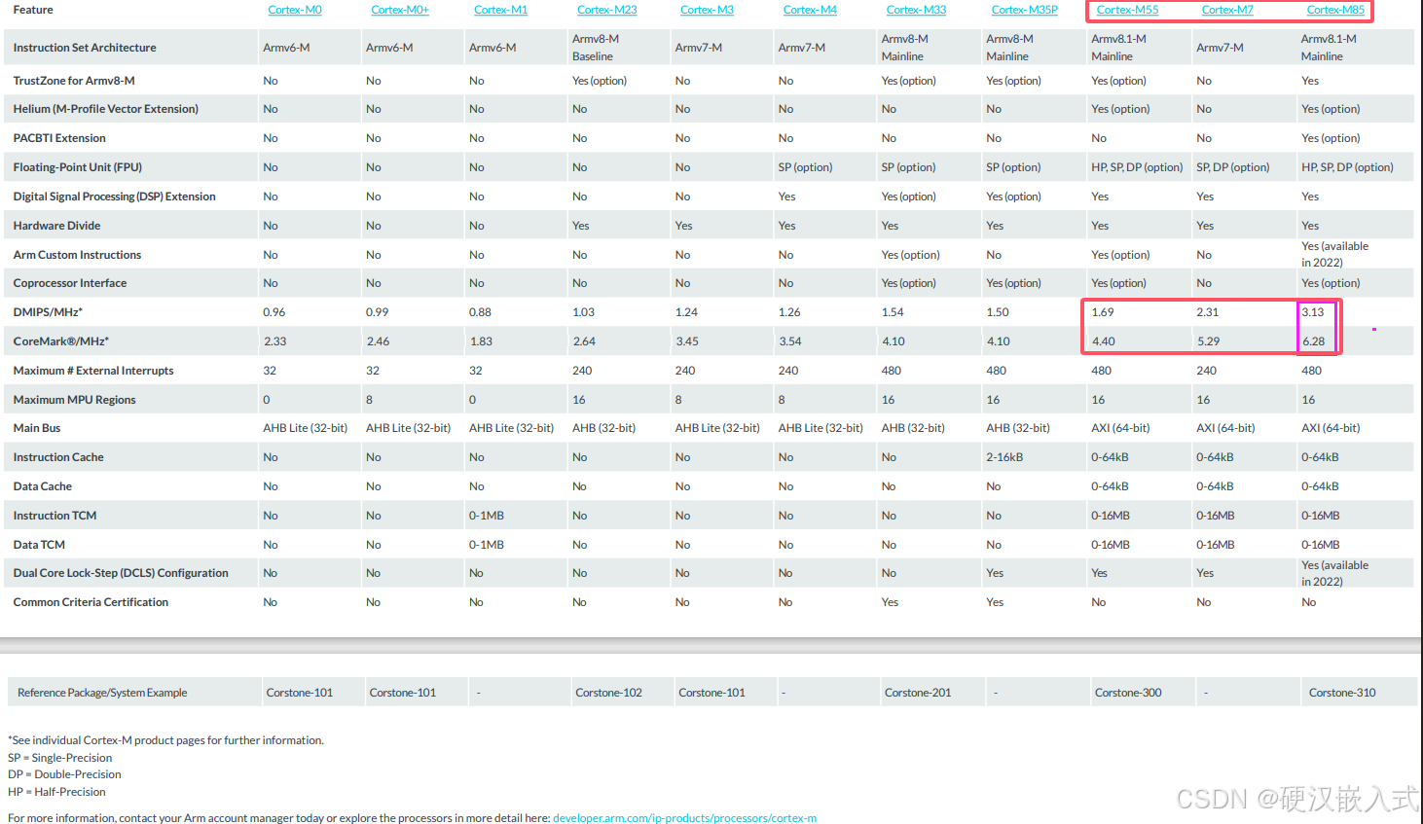
Task: Select the 'Floating-Point Unit (FPU)' row label
Action: click(x=77, y=167)
